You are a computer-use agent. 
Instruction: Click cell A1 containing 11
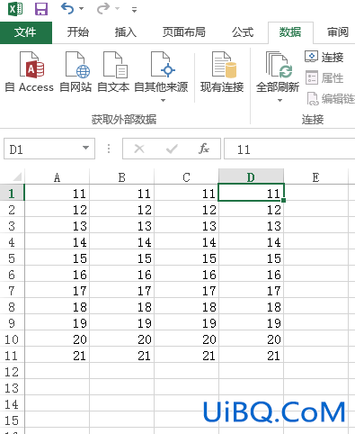click(x=57, y=193)
